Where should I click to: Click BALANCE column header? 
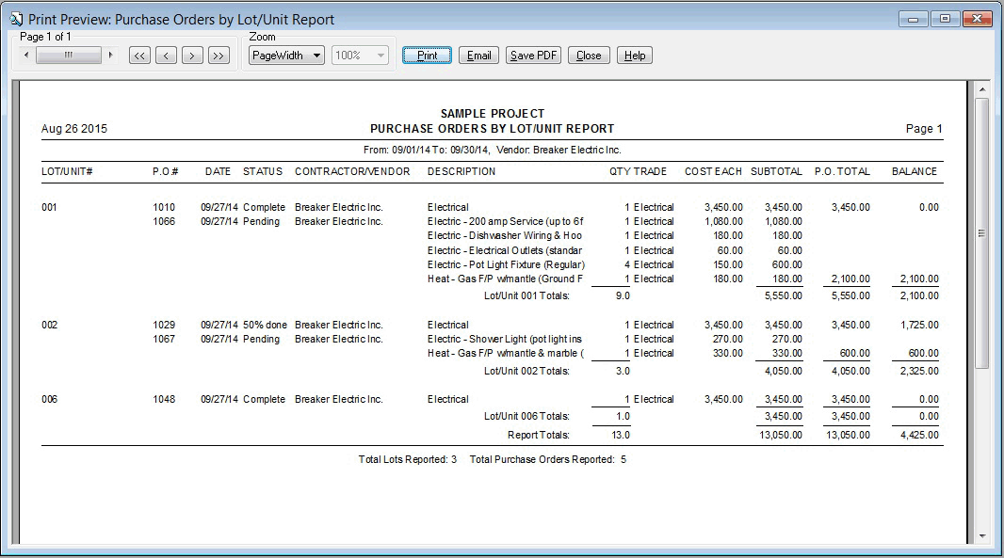pos(915,171)
